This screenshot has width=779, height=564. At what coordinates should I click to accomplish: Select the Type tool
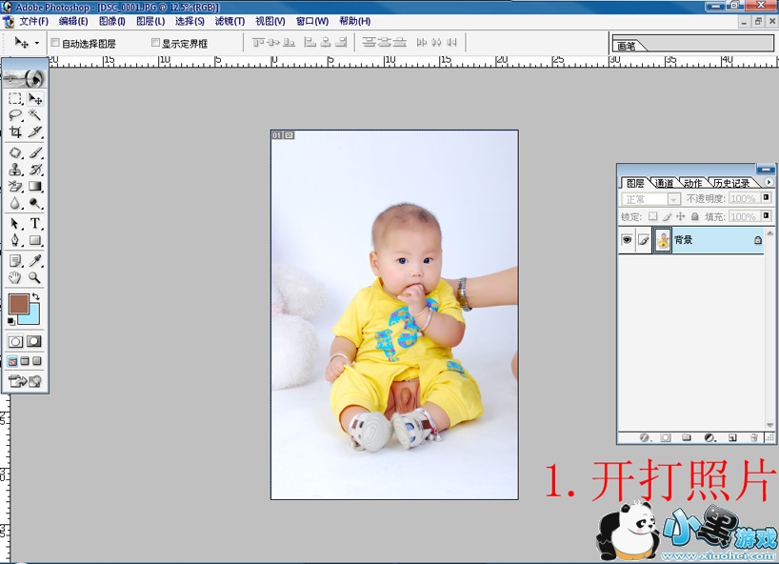[35, 224]
